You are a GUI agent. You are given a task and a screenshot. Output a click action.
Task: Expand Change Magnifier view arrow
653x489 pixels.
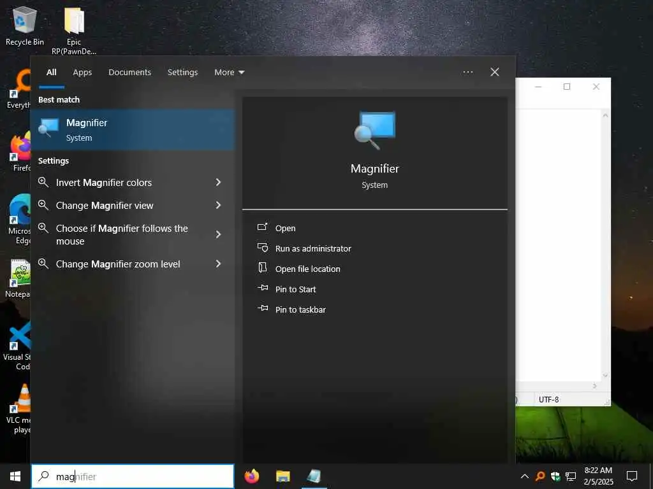(x=218, y=205)
